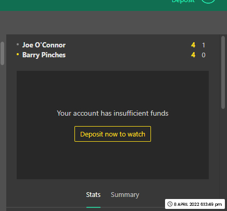Click the 8 April 2022 timestamp text
The height and width of the screenshot is (211, 227).
tap(198, 204)
